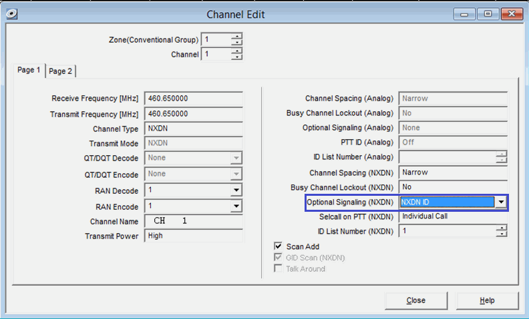Toggle the GID Scan (NXDN) checkbox
Viewport: 529px width, 319px height.
click(x=278, y=258)
